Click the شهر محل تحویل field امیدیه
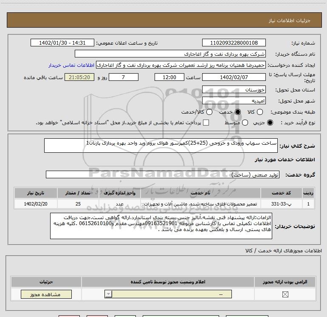 234,101
